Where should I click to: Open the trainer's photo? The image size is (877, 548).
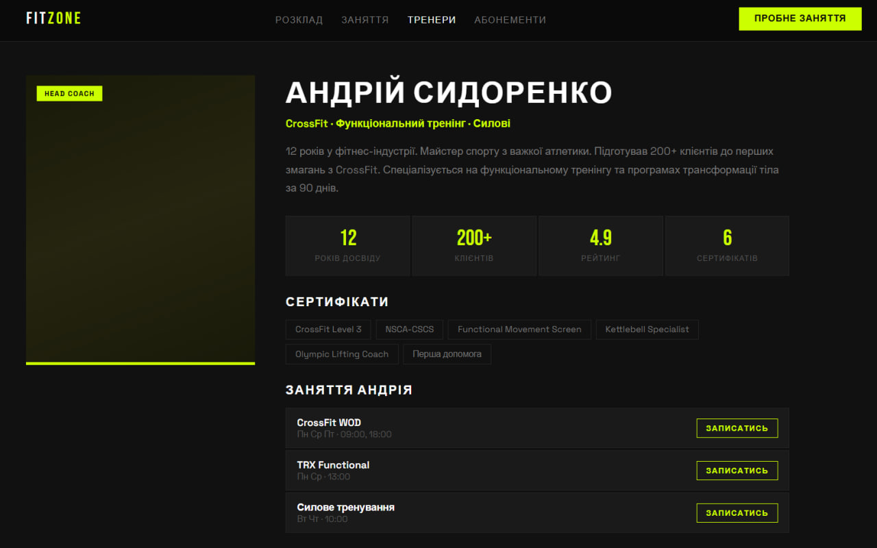[140, 219]
